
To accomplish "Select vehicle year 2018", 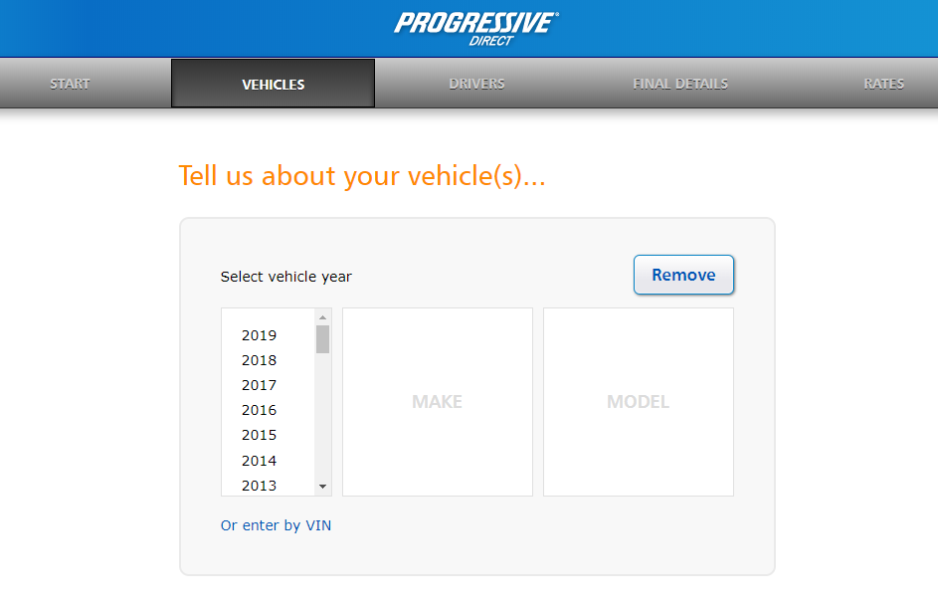I will click(x=259, y=360).
